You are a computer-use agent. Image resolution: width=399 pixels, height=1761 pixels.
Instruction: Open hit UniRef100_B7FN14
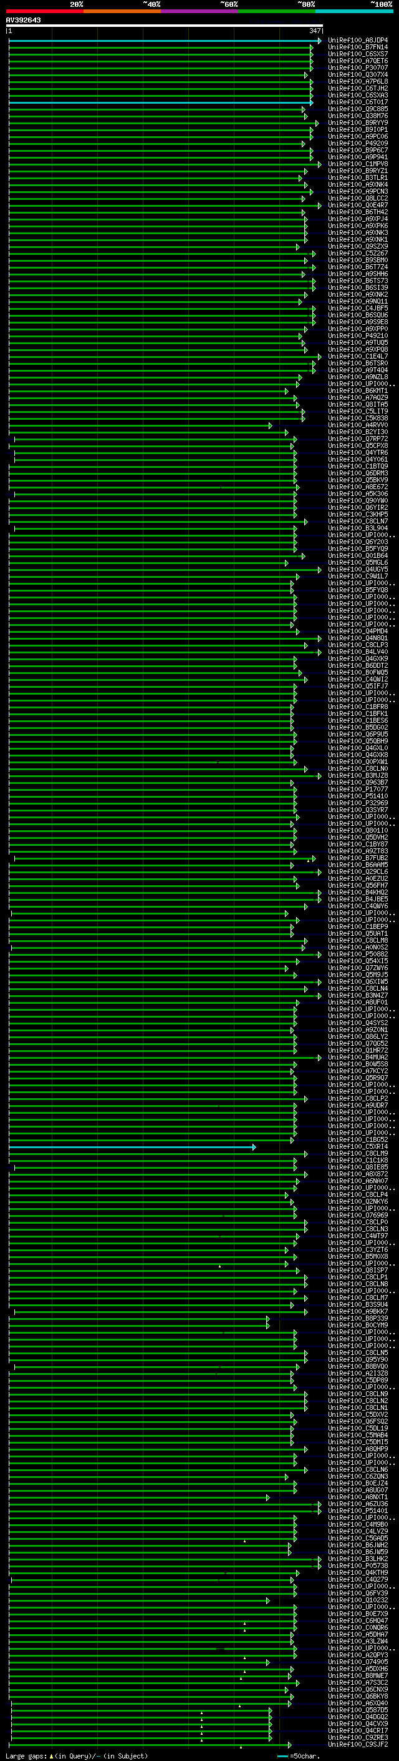[x=357, y=47]
